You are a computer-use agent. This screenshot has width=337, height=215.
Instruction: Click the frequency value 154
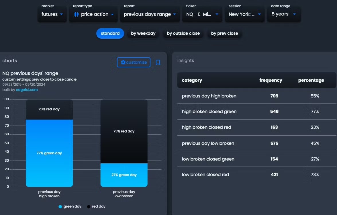tap(274, 159)
